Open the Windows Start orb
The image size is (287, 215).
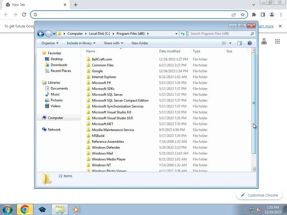point(7,209)
